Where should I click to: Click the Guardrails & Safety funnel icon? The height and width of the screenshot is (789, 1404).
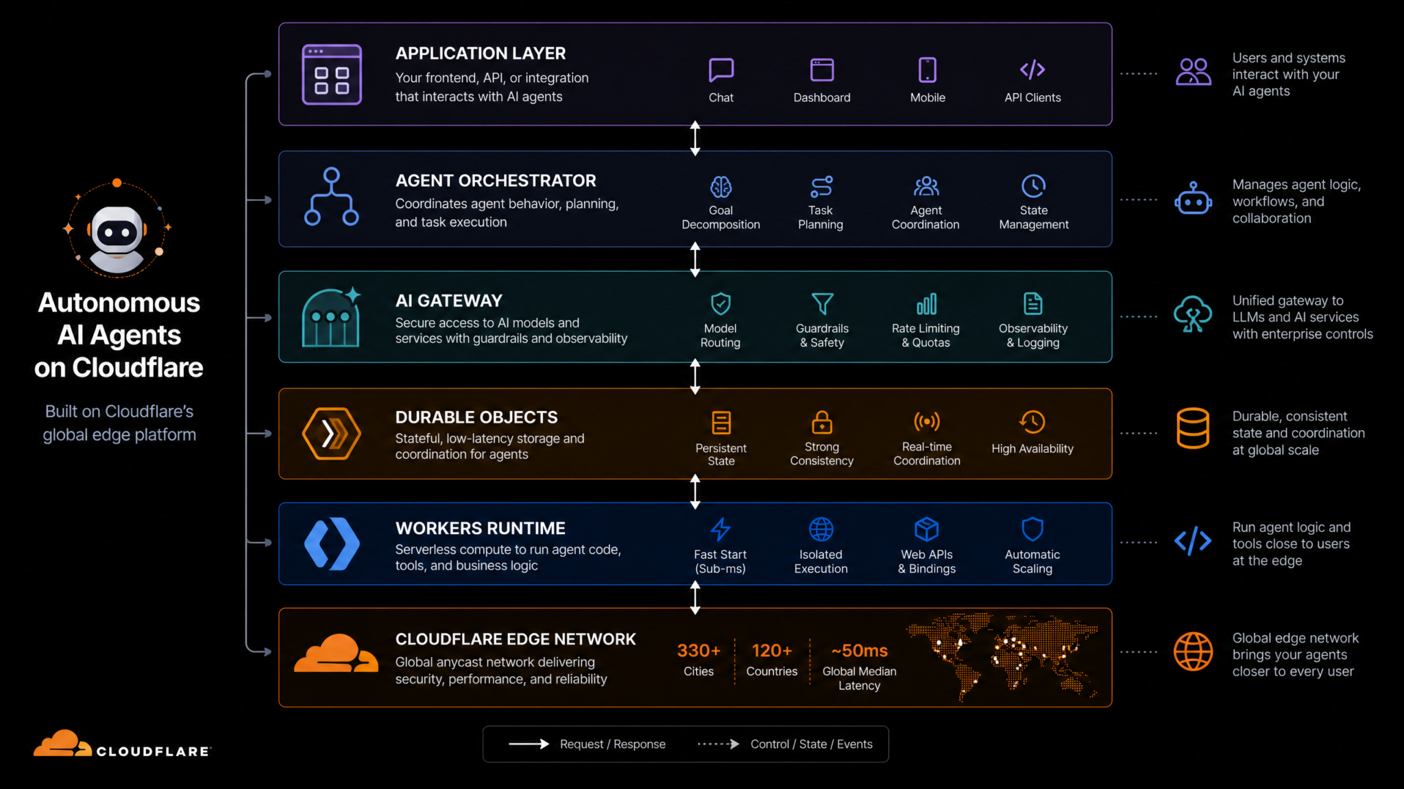[822, 303]
